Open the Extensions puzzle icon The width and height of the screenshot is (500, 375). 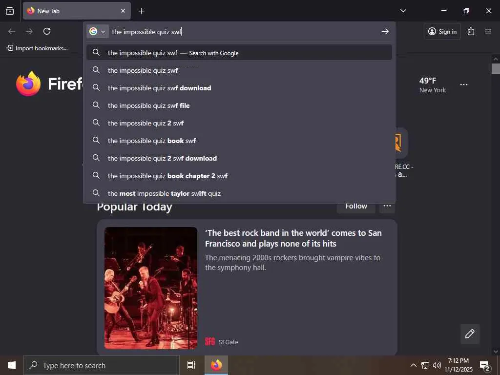(471, 31)
